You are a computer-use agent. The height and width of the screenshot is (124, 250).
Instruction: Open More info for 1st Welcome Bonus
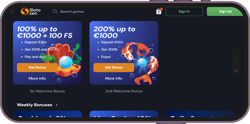[x=37, y=78]
